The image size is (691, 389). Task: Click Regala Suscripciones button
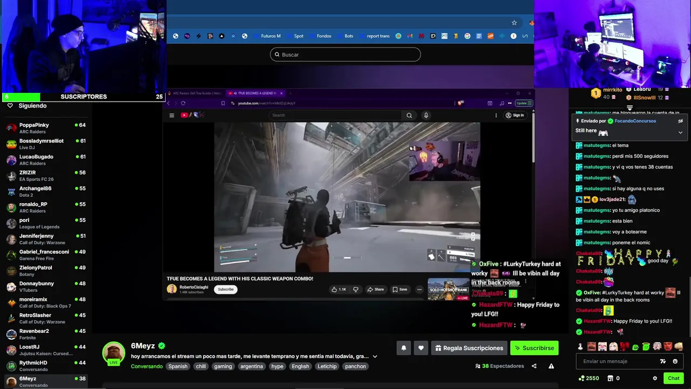pos(469,348)
